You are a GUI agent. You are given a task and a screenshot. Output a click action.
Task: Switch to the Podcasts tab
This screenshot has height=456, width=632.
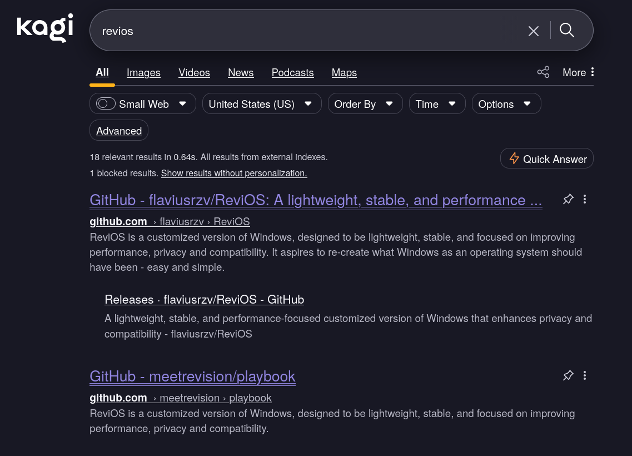coord(292,73)
